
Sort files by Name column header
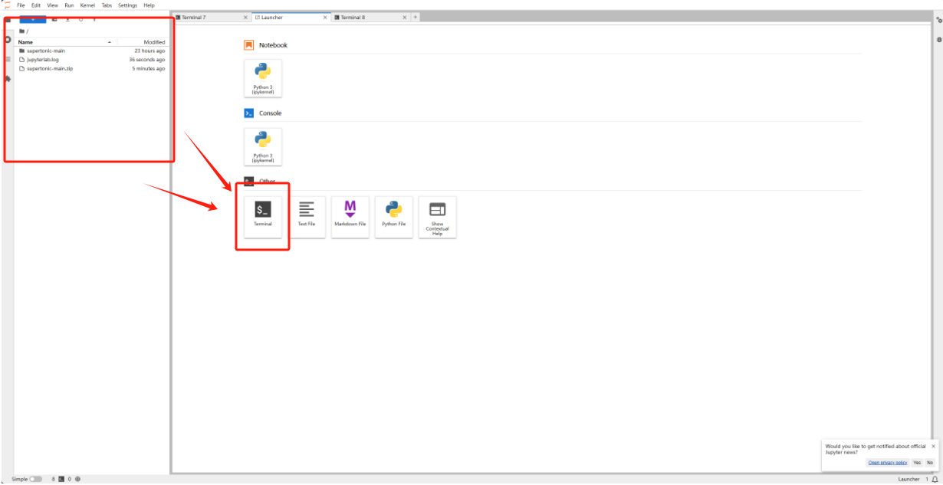pyautogui.click(x=67, y=42)
